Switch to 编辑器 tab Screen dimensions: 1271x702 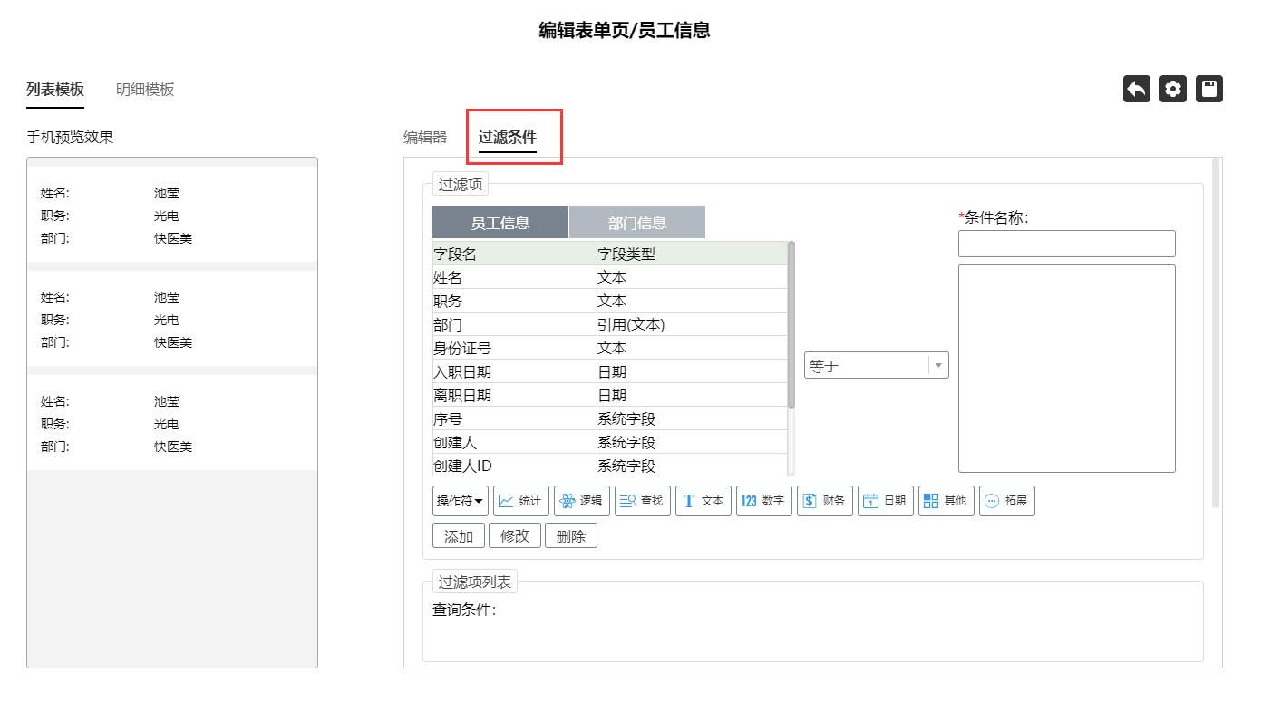point(425,138)
